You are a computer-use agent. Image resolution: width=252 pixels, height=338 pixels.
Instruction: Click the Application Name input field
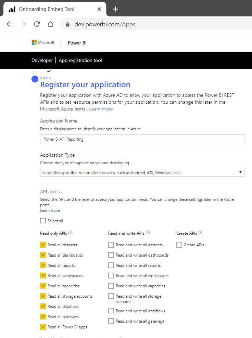click(142, 139)
